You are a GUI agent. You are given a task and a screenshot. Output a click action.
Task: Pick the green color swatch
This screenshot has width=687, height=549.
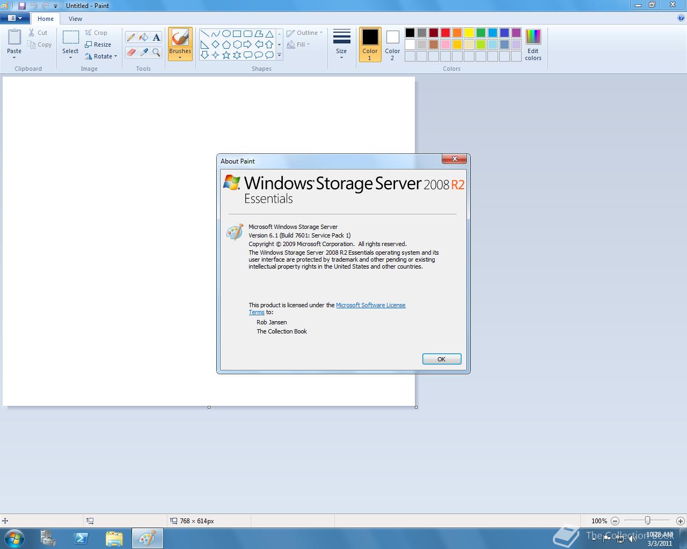click(481, 33)
